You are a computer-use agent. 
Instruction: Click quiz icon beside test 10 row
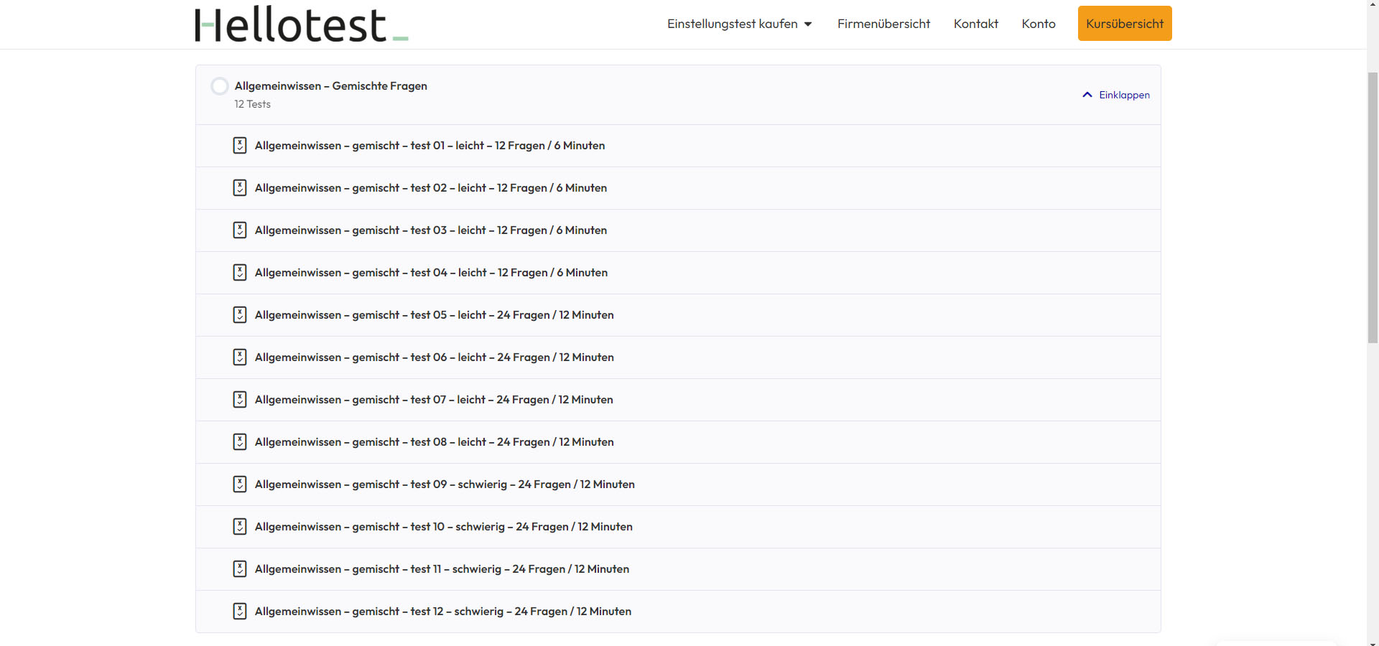[x=240, y=527]
